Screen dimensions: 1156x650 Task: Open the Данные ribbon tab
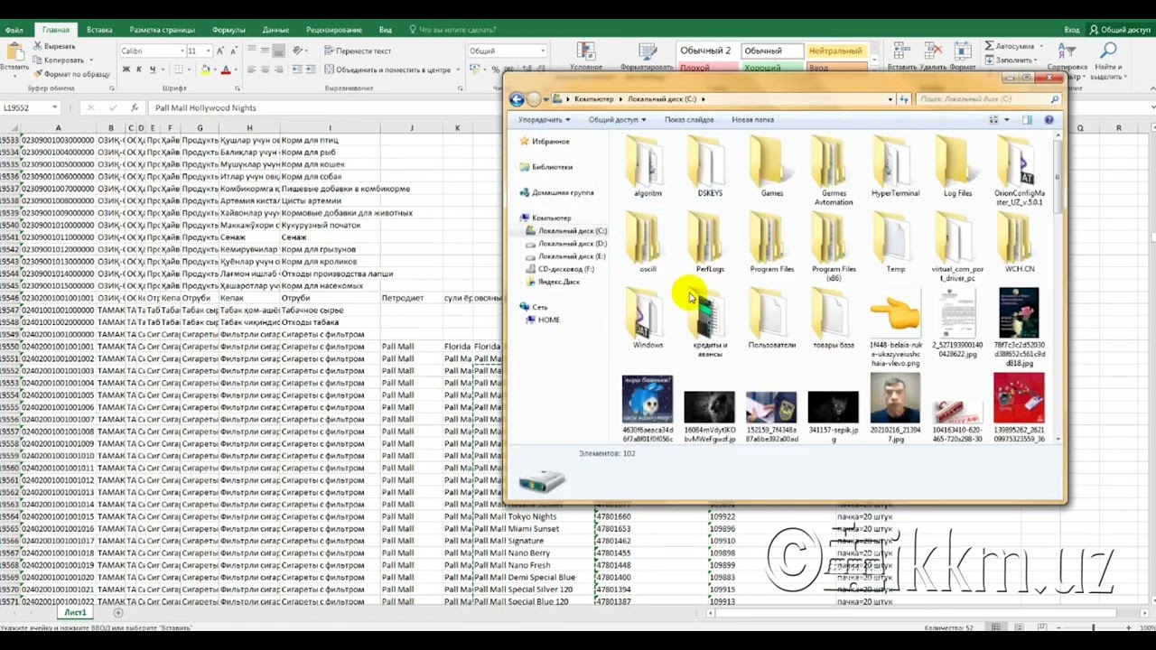pyautogui.click(x=275, y=30)
